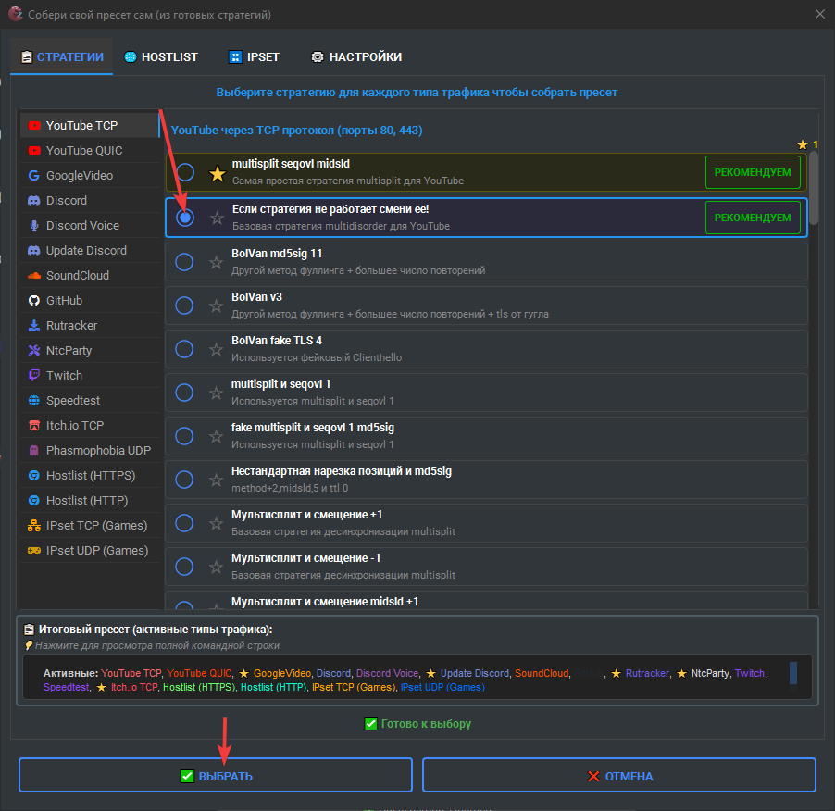Select the BolVan fake TLS 4 radio button
Screen dimensions: 835x811
[x=184, y=349]
